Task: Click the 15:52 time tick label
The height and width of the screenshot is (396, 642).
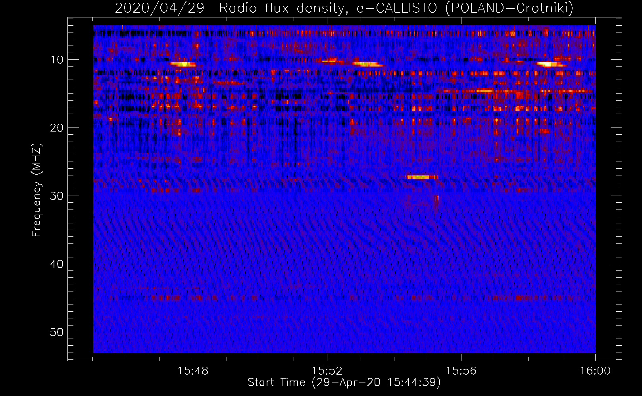Action: (327, 371)
